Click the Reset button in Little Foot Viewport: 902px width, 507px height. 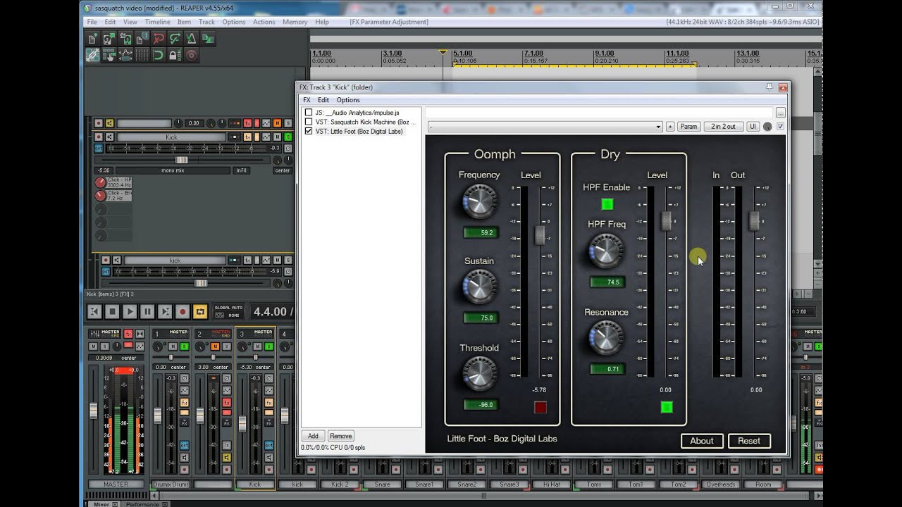749,441
